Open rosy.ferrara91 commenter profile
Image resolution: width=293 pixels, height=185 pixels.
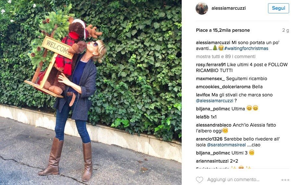click(211, 65)
